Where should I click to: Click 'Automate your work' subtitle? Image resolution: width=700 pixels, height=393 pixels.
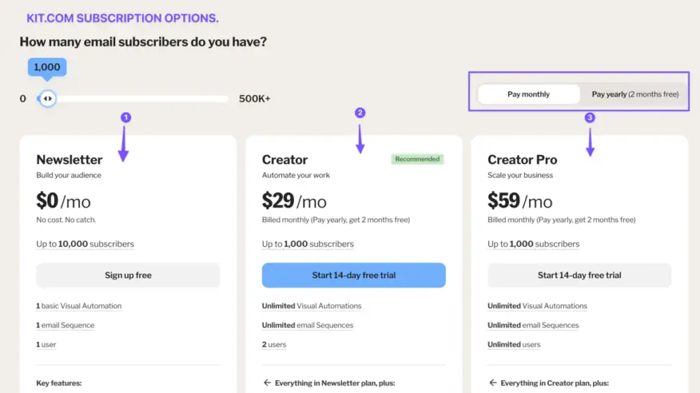coord(296,175)
